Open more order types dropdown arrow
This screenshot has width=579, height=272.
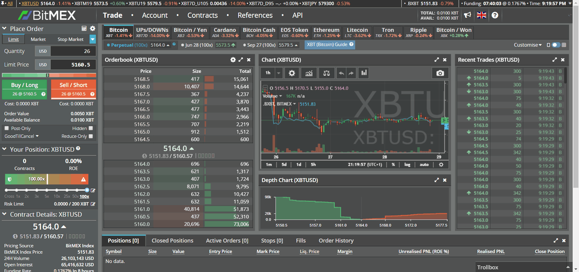click(x=93, y=39)
